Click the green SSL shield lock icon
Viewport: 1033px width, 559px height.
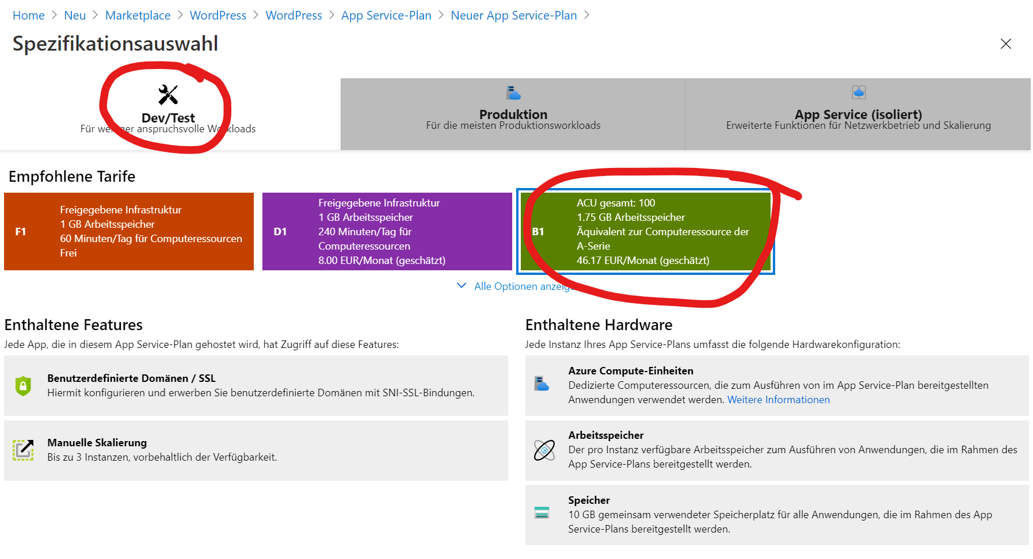[x=23, y=385]
